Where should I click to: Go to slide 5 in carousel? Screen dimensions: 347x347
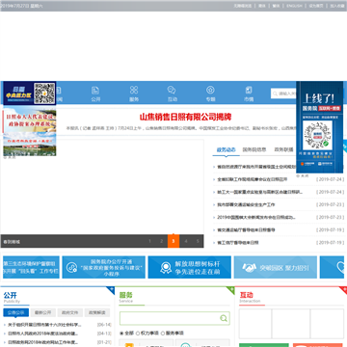point(198,241)
